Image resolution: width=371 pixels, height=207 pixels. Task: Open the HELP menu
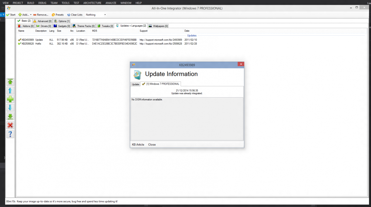pos(139,3)
